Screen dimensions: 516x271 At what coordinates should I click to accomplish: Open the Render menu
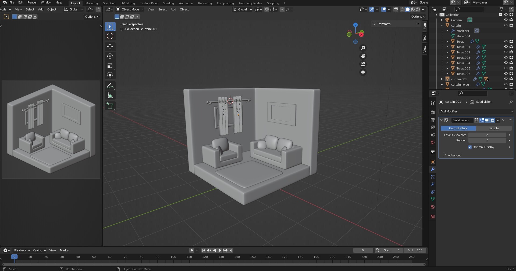coord(32,2)
